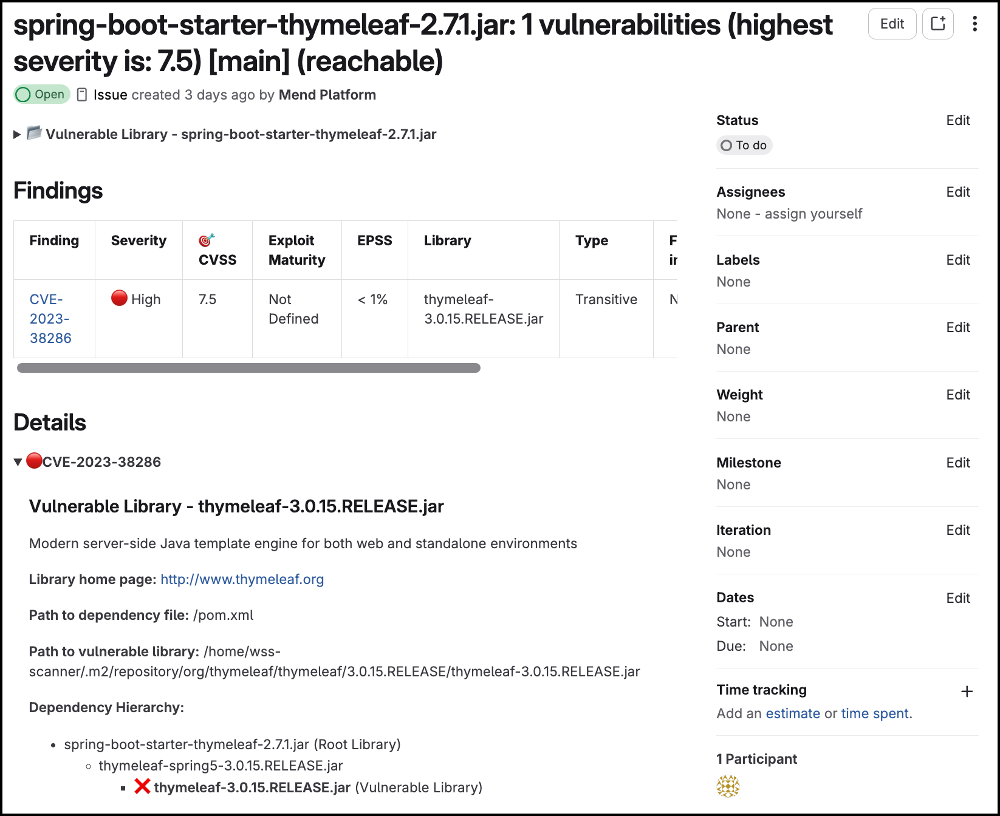Edit the Iteration field

958,530
